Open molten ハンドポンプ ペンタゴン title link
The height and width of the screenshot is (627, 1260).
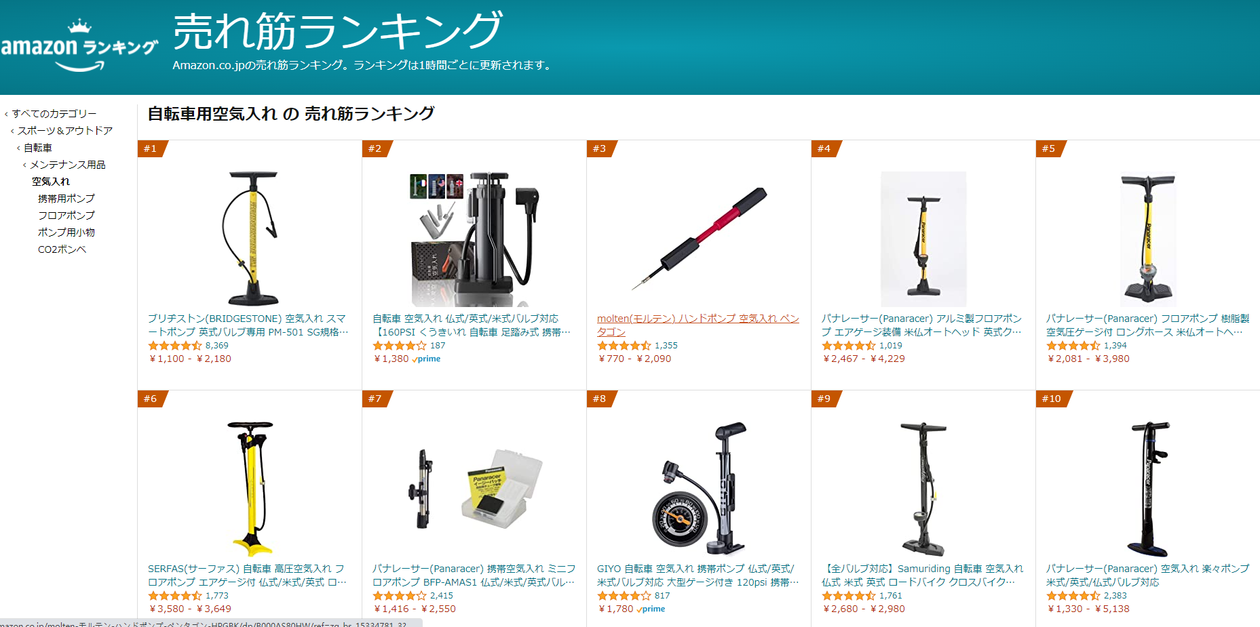point(698,325)
